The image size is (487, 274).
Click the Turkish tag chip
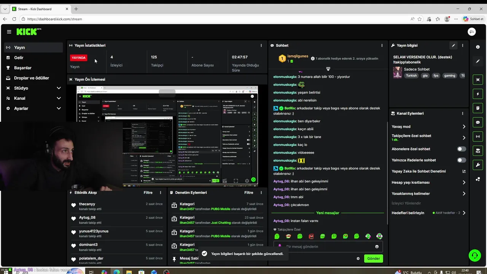click(x=411, y=76)
